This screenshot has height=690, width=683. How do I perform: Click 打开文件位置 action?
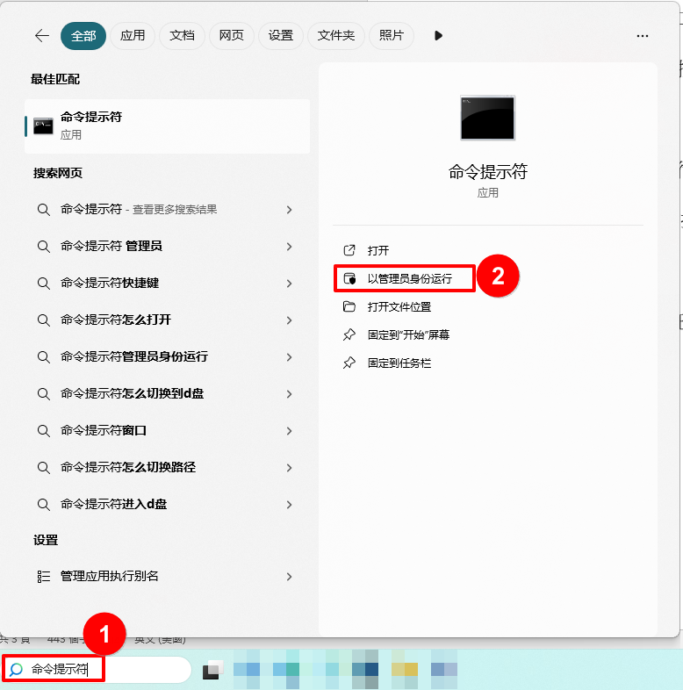tap(399, 307)
